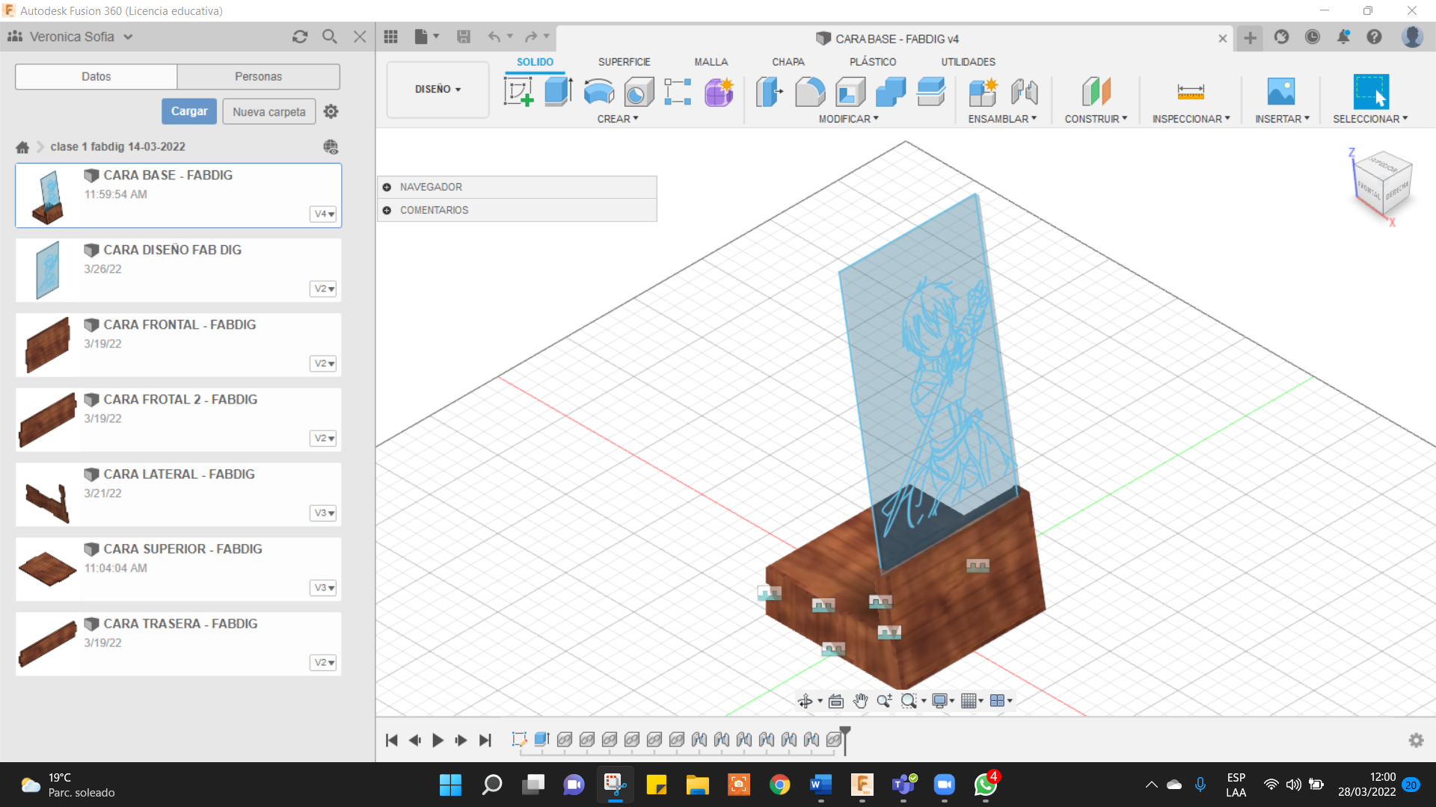Open the MODIFICAR dropdown menu
The height and width of the screenshot is (807, 1436).
point(848,119)
